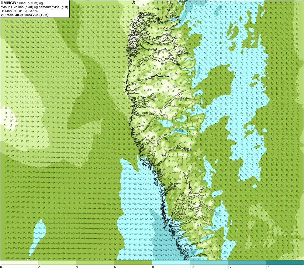Select the 10–12 m/s cyan swatch
Image resolution: width=304 pixels, height=269 pixels.
209,262
